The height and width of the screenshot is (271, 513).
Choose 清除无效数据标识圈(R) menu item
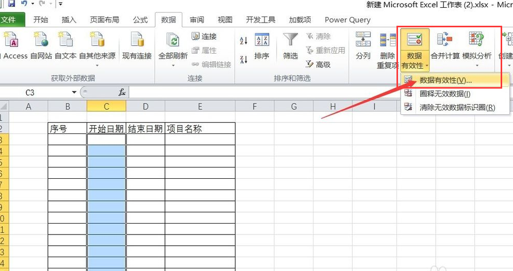pyautogui.click(x=454, y=107)
